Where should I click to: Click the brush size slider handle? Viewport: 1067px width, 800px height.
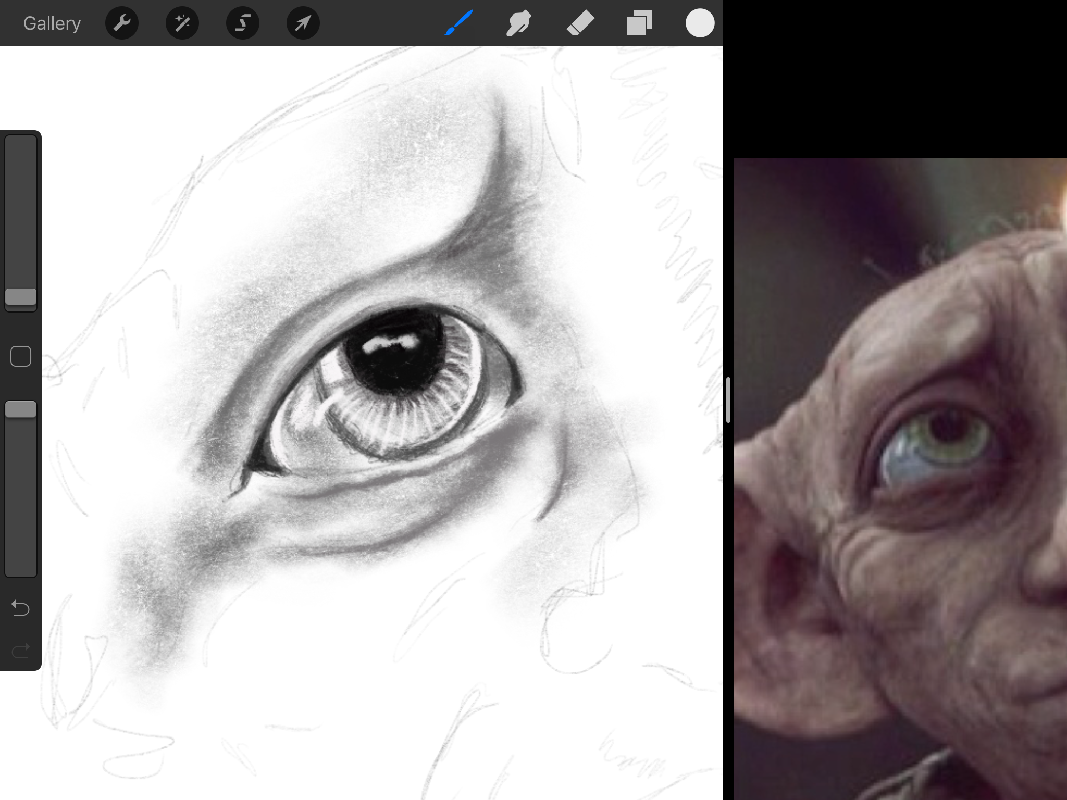click(x=21, y=297)
